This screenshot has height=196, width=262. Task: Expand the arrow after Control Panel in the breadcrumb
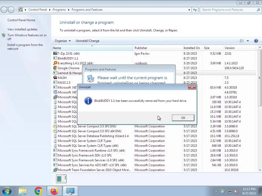[50, 10]
